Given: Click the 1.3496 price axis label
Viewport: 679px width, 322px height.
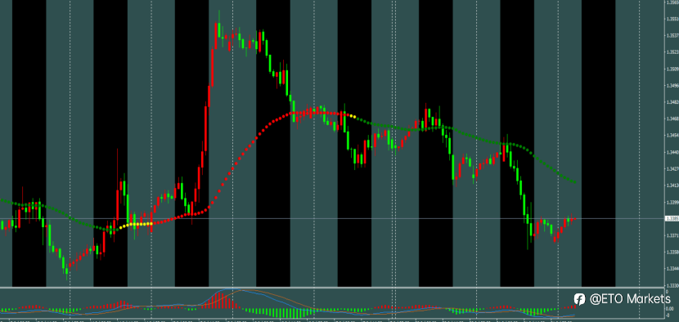Looking at the screenshot, I should click(672, 86).
